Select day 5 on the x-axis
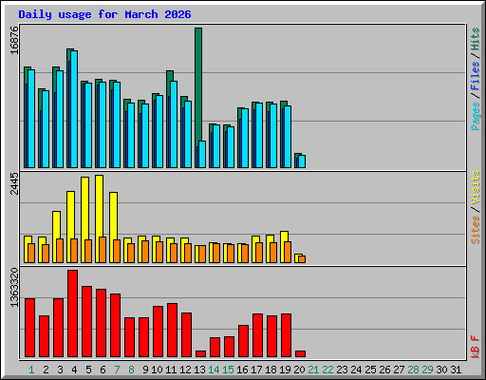 [88, 370]
